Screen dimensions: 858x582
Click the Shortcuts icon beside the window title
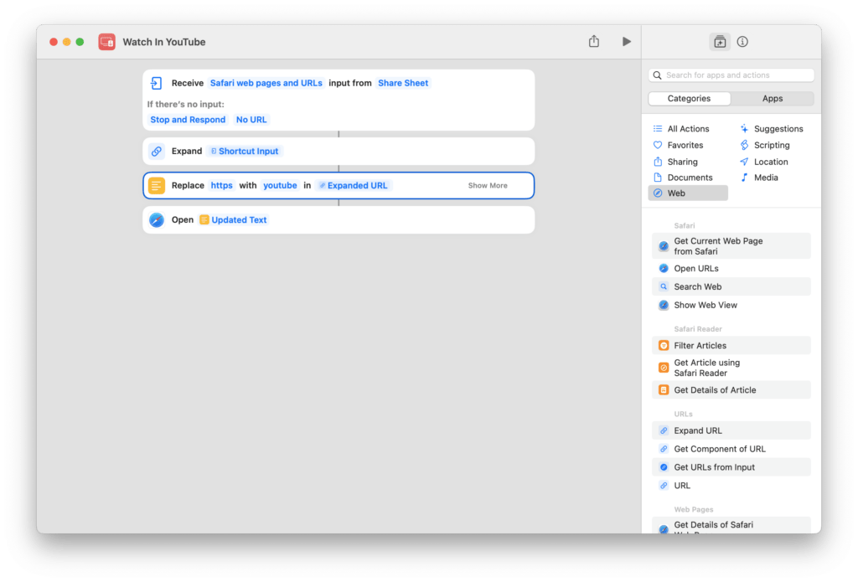[x=106, y=41]
